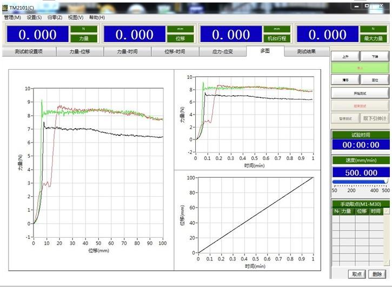This screenshot has height=287, width=392.
Task: Click the 速度 value field showing 500.000
Action: point(360,172)
